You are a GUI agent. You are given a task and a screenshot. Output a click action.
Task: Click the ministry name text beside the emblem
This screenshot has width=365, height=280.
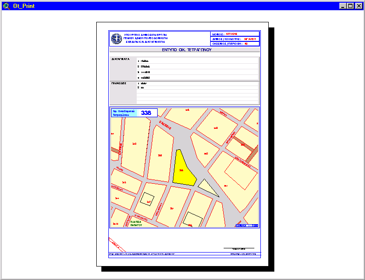pos(146,38)
